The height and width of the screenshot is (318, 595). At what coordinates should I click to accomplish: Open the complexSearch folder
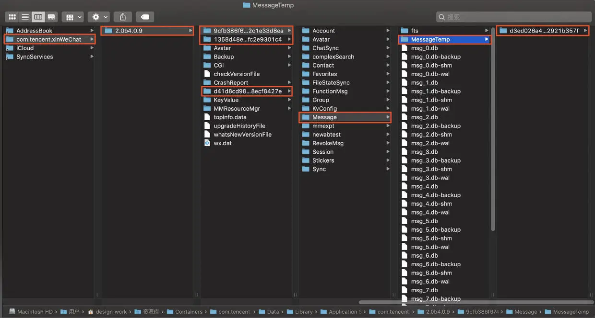[345, 57]
